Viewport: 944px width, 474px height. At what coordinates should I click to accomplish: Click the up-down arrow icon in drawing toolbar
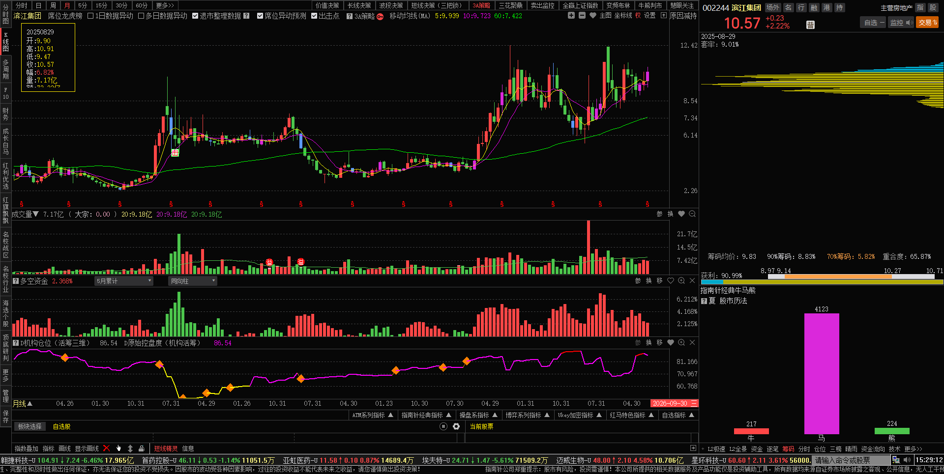click(130, 448)
